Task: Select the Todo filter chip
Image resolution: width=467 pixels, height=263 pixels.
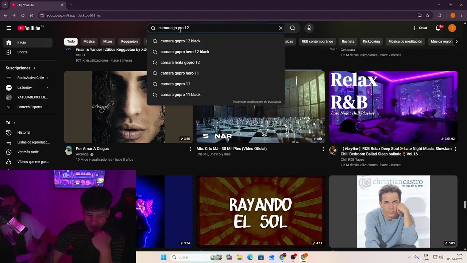Action: point(71,42)
